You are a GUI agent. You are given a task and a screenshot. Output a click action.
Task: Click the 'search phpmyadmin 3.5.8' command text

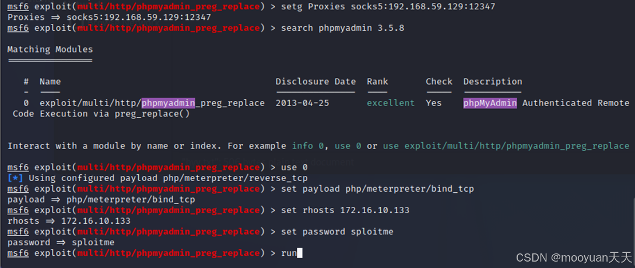coord(343,28)
